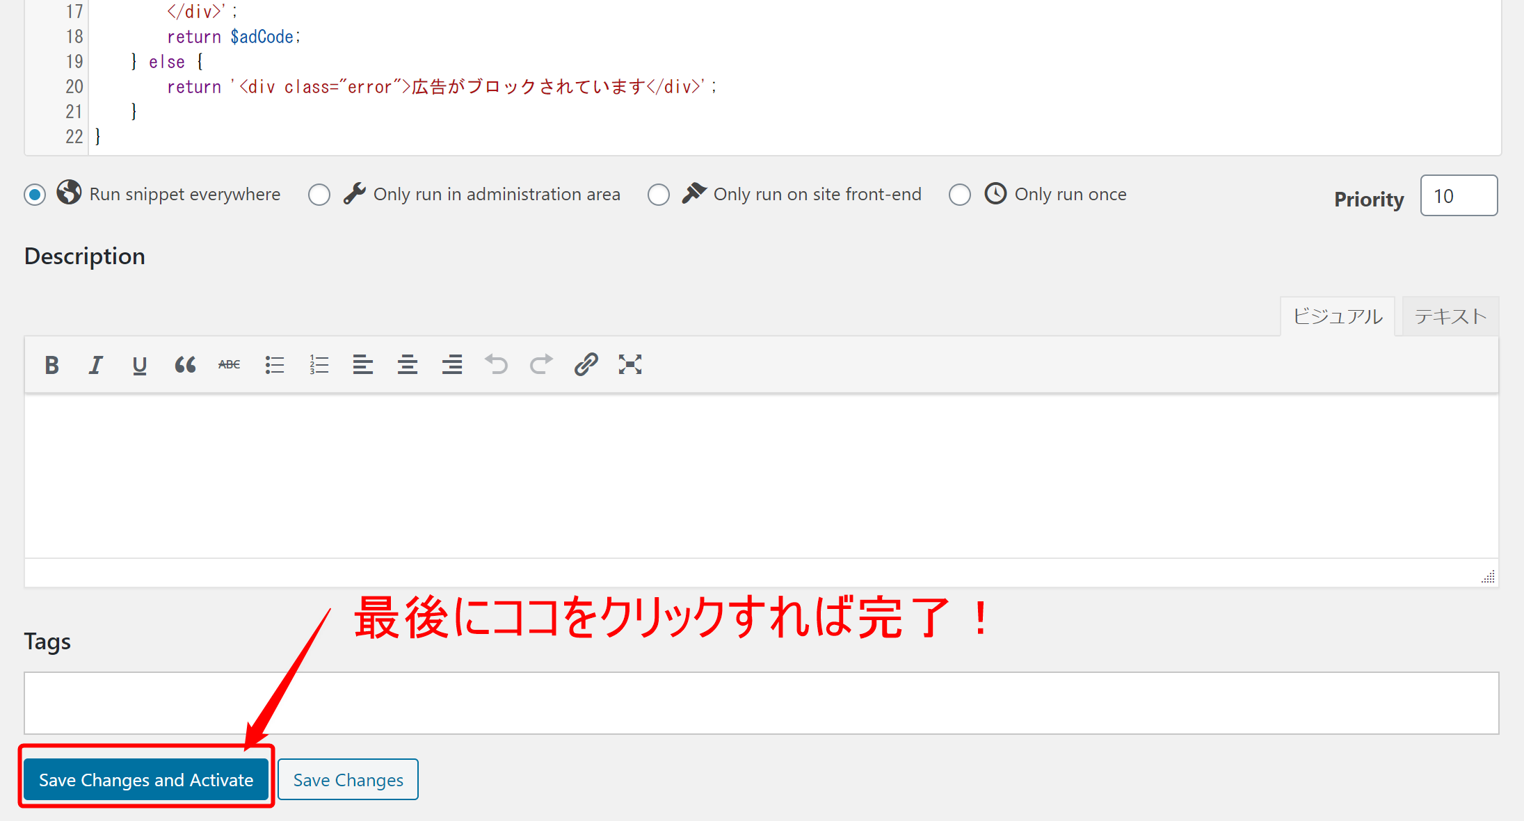Click inside the Description text area
This screenshot has height=821, width=1524.
tap(762, 476)
